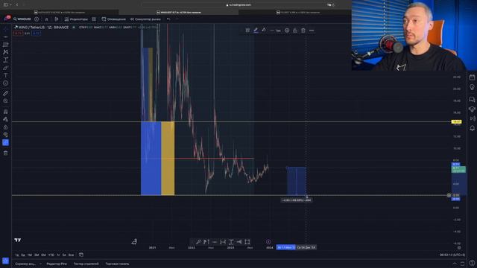Toggle hide all drawings eye icon
This screenshot has height=268, width=477.
pyautogui.click(x=5, y=135)
